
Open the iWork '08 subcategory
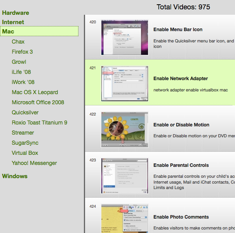point(23,82)
